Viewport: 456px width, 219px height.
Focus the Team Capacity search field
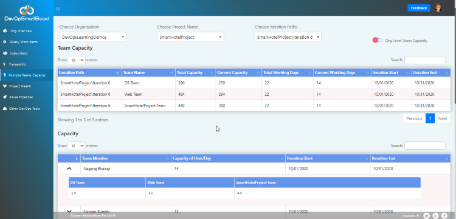click(x=424, y=60)
